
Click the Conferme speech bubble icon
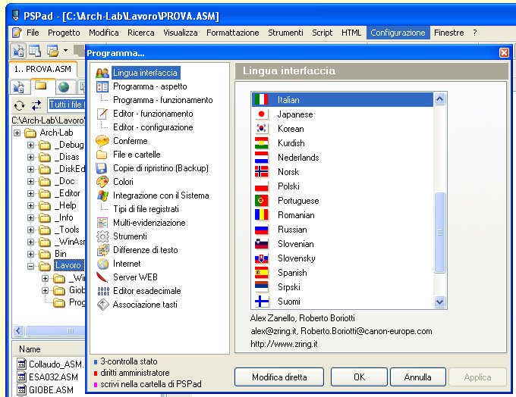tap(102, 141)
